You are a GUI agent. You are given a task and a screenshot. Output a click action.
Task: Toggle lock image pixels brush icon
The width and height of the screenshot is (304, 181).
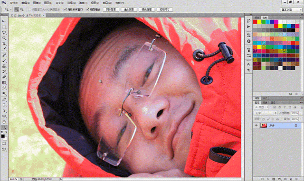coord(268,119)
